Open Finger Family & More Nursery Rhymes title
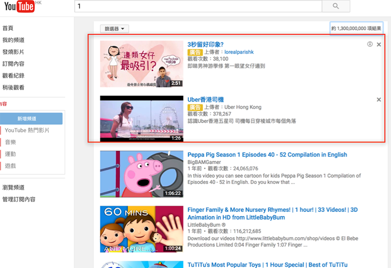 pos(273,213)
